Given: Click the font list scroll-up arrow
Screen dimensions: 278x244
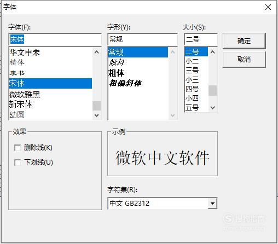Looking at the screenshot, I should 97,53.
